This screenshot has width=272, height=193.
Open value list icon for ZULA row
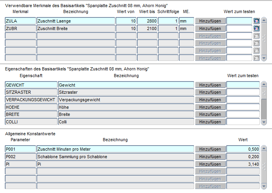click(x=256, y=21)
